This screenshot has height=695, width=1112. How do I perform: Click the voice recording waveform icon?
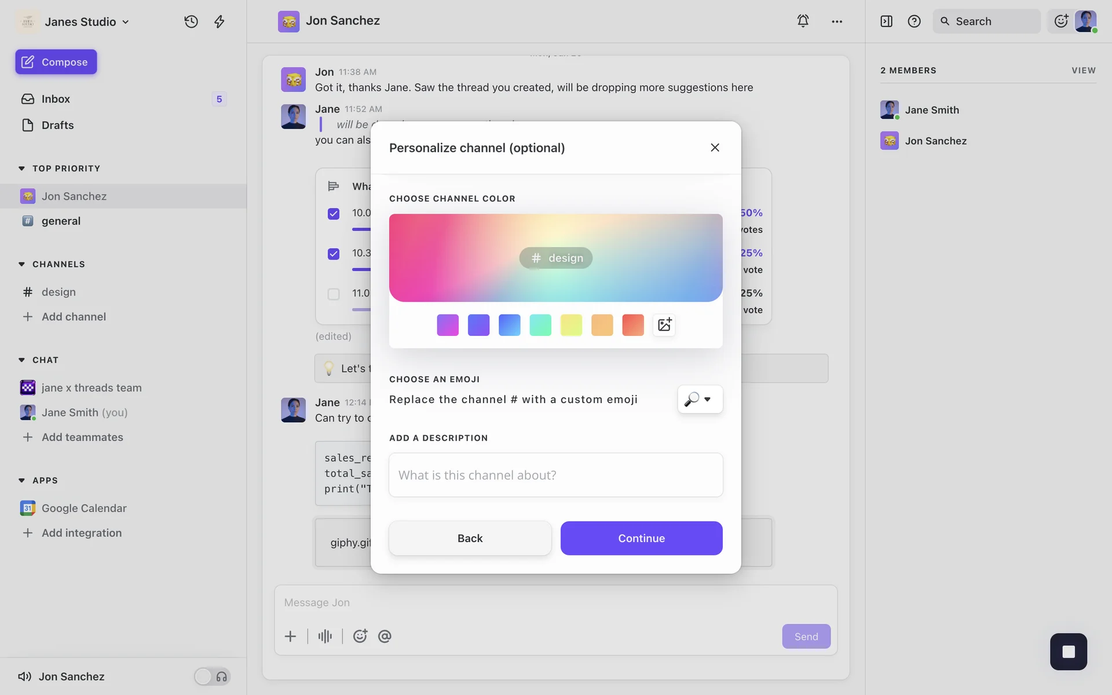click(x=325, y=637)
